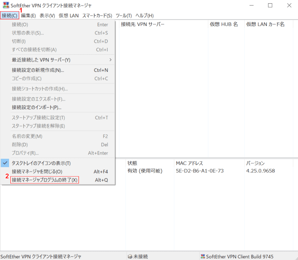This screenshot has width=298, height=260.
Task: Click the disconnected status icon in status bar
Action: tap(130, 256)
